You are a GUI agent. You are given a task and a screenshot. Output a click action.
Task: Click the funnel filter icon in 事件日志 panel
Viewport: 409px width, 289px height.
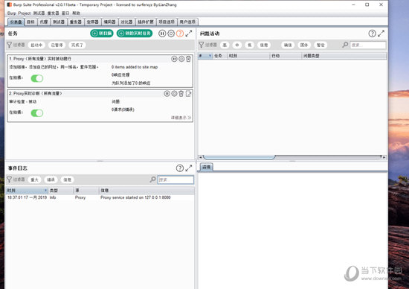point(9,180)
